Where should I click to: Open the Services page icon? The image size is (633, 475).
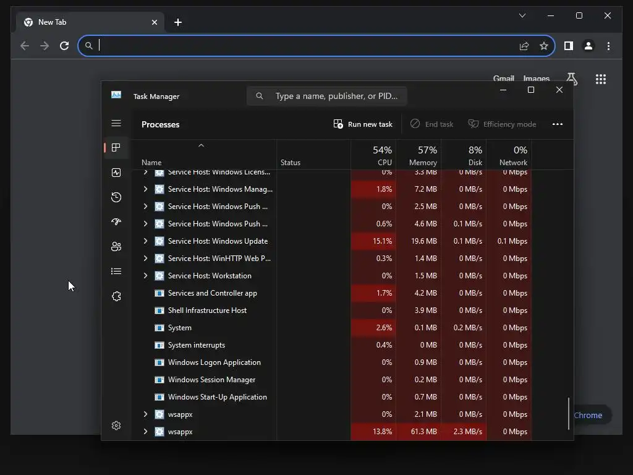click(x=116, y=296)
